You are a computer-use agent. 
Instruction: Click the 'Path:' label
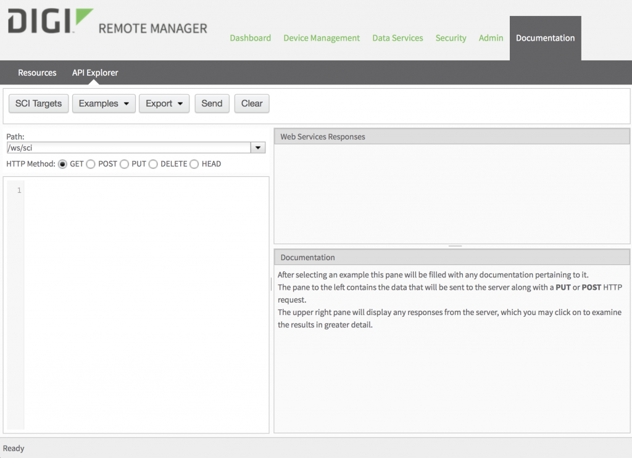[x=15, y=136]
